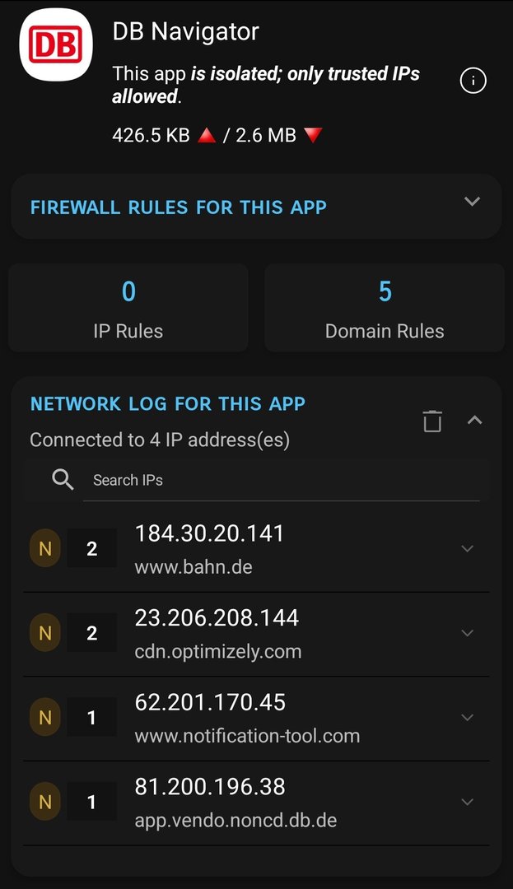Expand the www.bahn.de entry chevron
Image resolution: width=513 pixels, height=889 pixels.
pos(467,549)
